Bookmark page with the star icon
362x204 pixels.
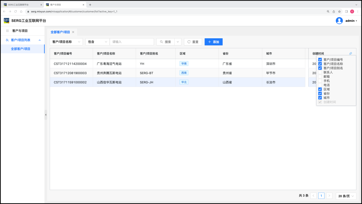(x=339, y=11)
